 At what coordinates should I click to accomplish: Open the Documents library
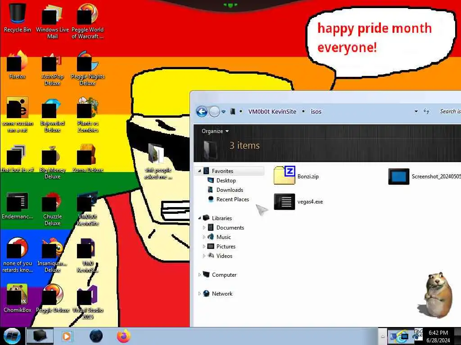[230, 228]
